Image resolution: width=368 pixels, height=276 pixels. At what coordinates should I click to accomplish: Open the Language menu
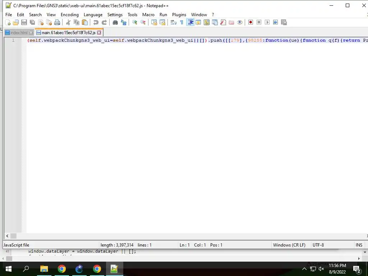(x=93, y=14)
